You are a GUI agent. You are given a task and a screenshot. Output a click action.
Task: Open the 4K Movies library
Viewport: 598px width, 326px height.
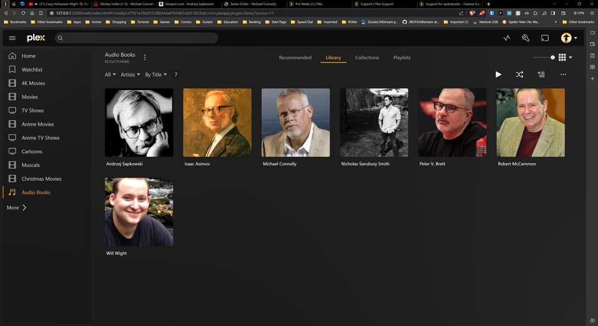47,83
